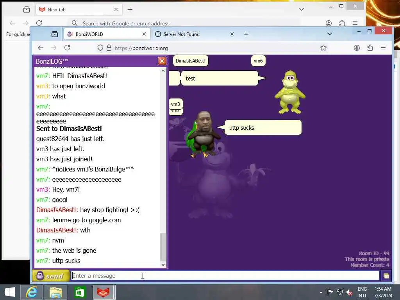Screen dimensions: 400x300
Task: Open account icon in background browser window
Action: pyautogui.click(x=329, y=23)
